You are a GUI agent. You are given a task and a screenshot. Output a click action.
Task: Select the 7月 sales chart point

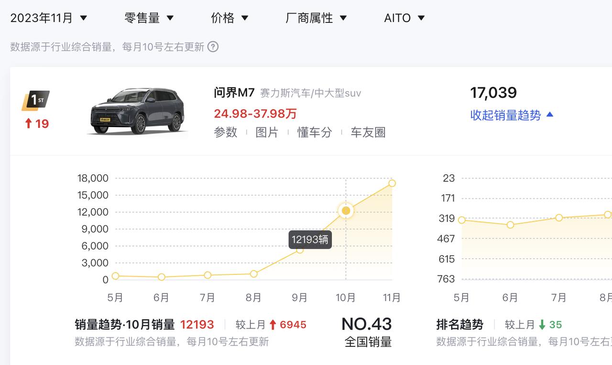coord(208,275)
